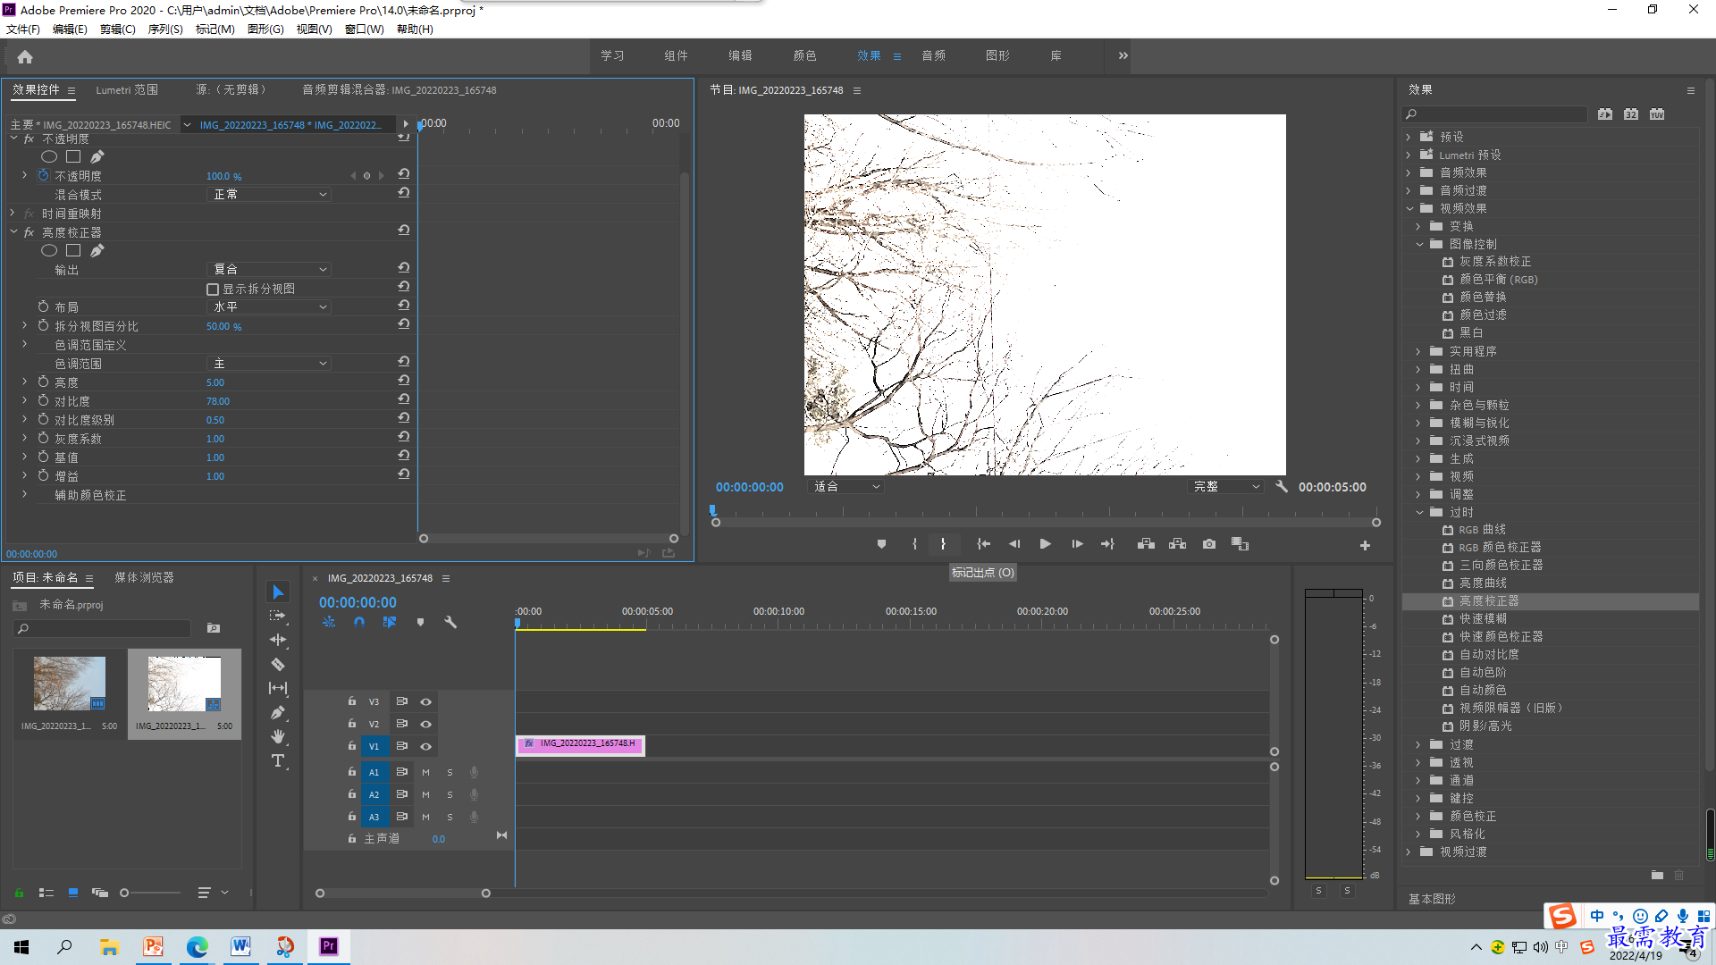Toggle lock on track V1
1716x965 pixels.
click(x=352, y=746)
